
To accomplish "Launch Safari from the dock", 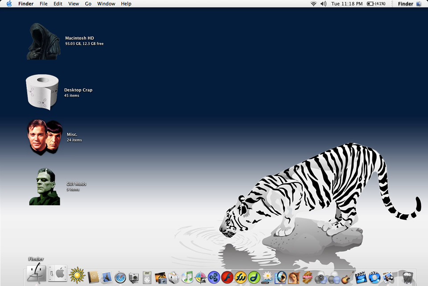I will [120, 278].
